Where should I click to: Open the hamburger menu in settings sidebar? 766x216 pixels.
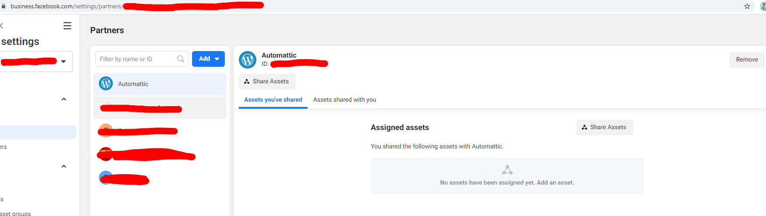[x=67, y=26]
